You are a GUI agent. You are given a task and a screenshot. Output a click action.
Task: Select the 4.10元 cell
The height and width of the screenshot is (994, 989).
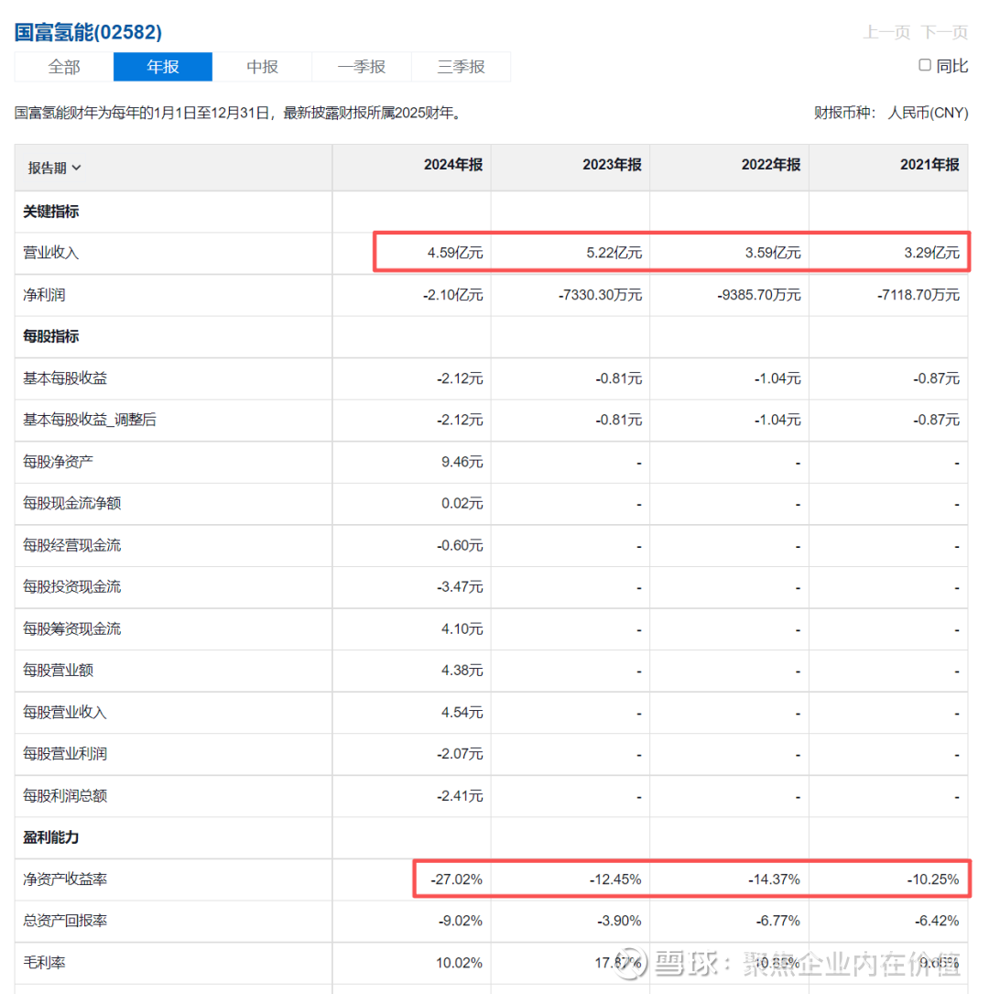pyautogui.click(x=462, y=628)
